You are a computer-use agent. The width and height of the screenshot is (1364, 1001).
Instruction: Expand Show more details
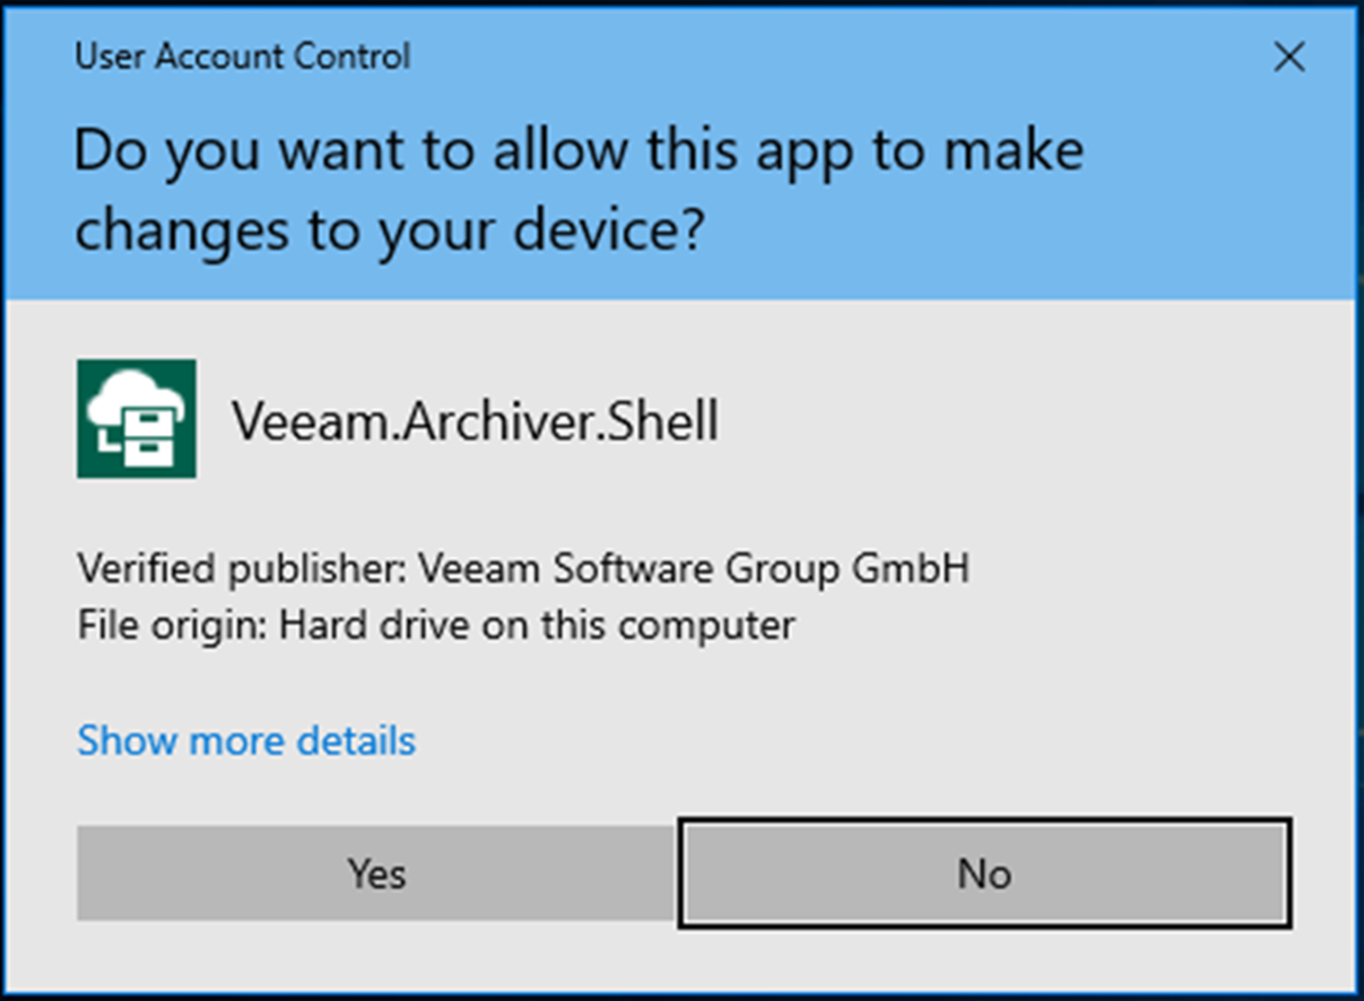pyautogui.click(x=247, y=741)
